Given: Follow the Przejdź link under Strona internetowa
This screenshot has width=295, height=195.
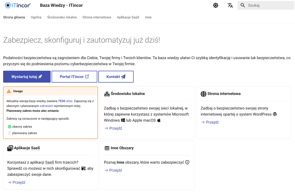Looking at the screenshot, I should (210, 122).
